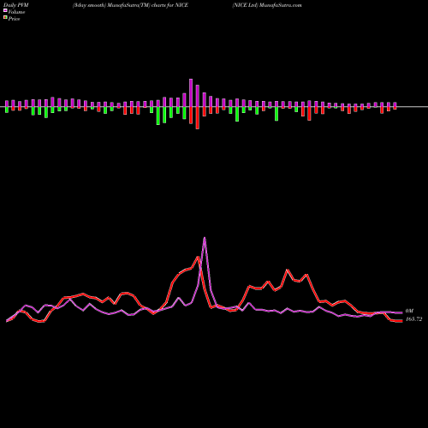This screenshot has width=428, height=428.
Task: Select the Price legend label
Action: (x=14, y=19)
